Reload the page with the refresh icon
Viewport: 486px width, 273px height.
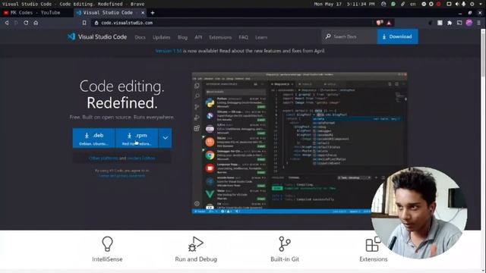[x=26, y=23]
